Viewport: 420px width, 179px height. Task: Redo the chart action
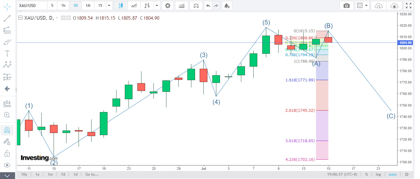tap(216, 6)
